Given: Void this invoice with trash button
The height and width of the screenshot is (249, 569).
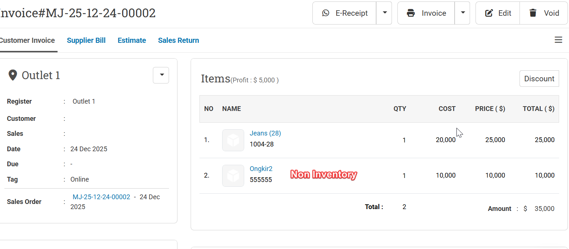Looking at the screenshot, I should [x=544, y=13].
